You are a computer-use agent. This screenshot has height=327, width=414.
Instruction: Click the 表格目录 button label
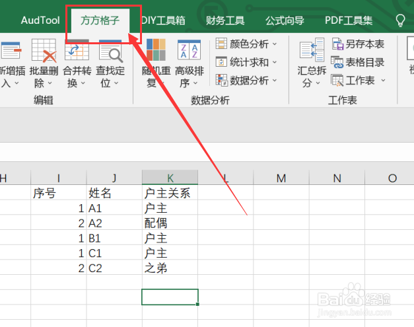click(x=365, y=62)
